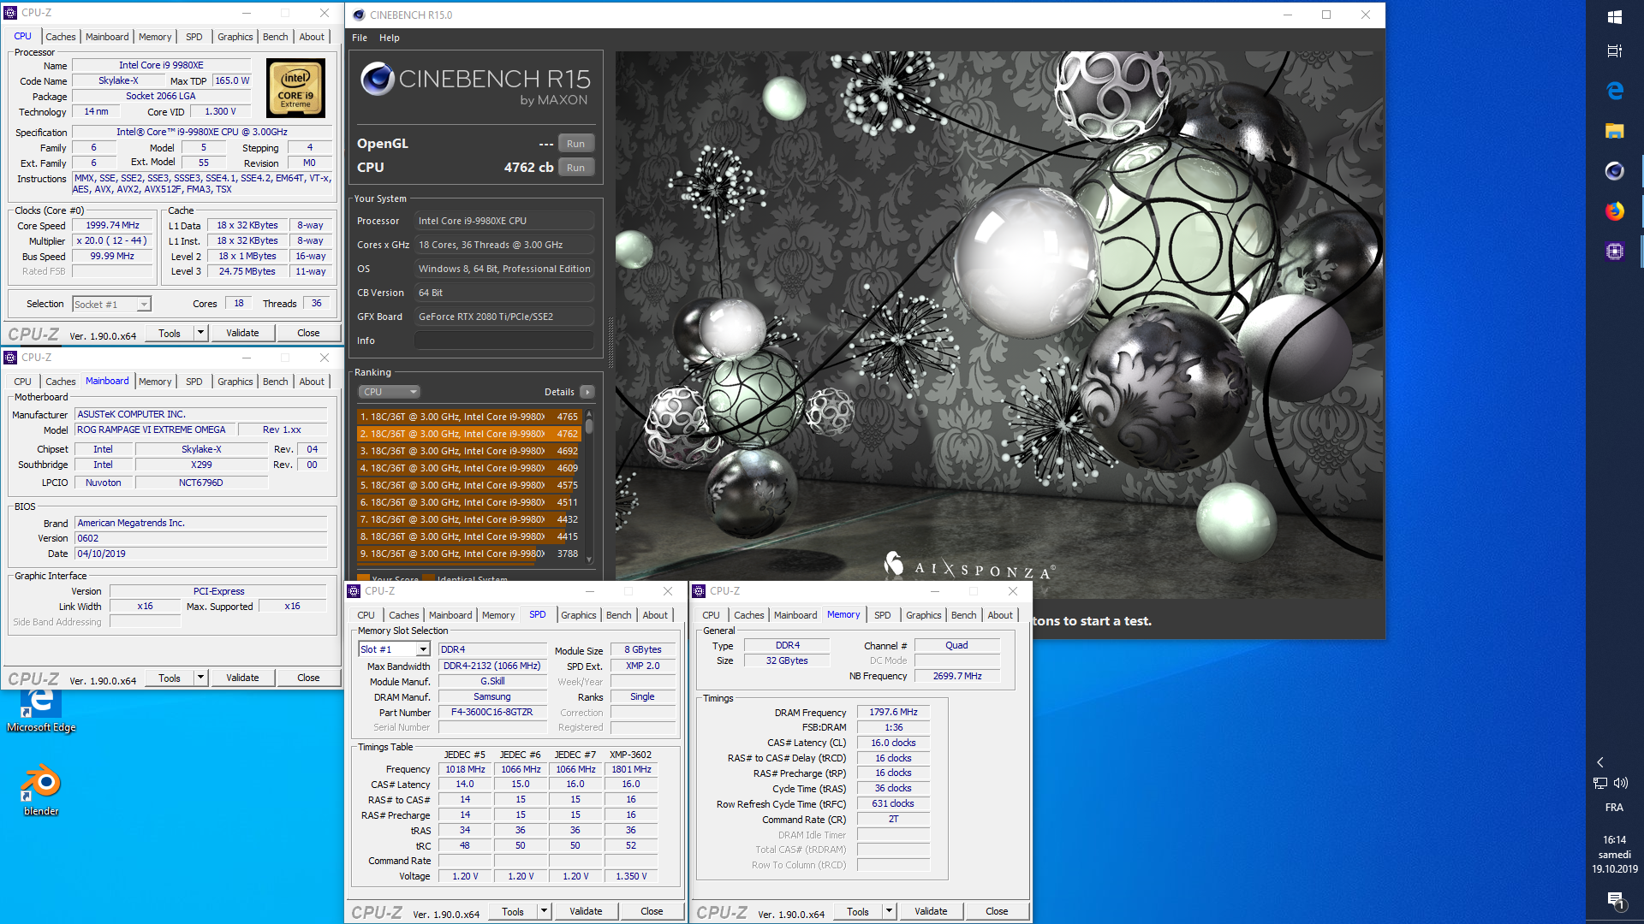Open Firefox from the taskbar
The image size is (1644, 924).
1614,211
